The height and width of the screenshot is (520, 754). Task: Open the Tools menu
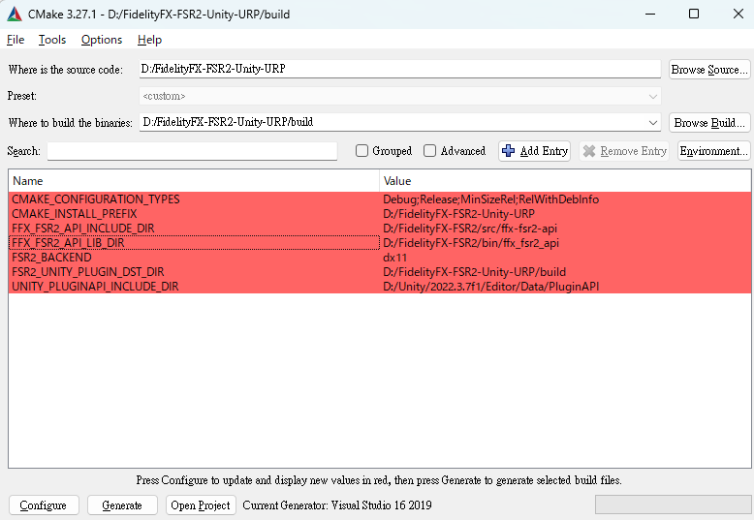click(52, 40)
